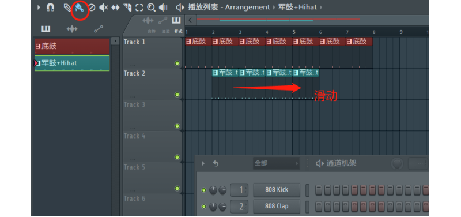Click the timeline scroll back arrow
Viewport: 461px width, 217px height.
click(x=190, y=20)
